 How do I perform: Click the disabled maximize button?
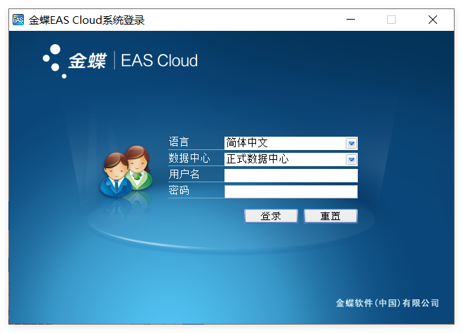pos(391,20)
